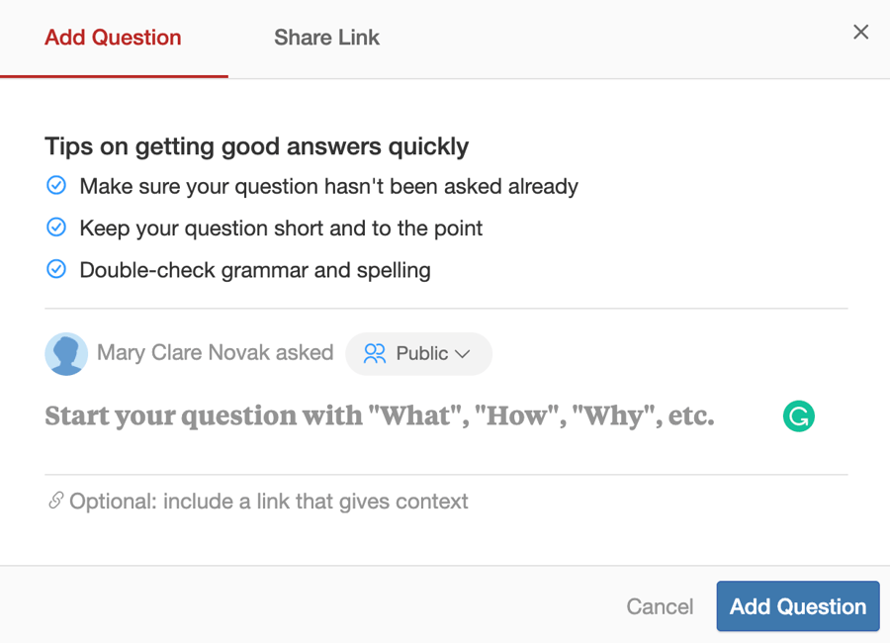Click the Grammarly icon

798,416
